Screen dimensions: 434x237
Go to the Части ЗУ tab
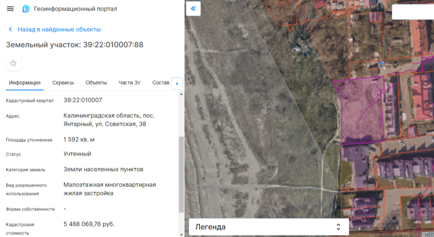[x=129, y=83]
